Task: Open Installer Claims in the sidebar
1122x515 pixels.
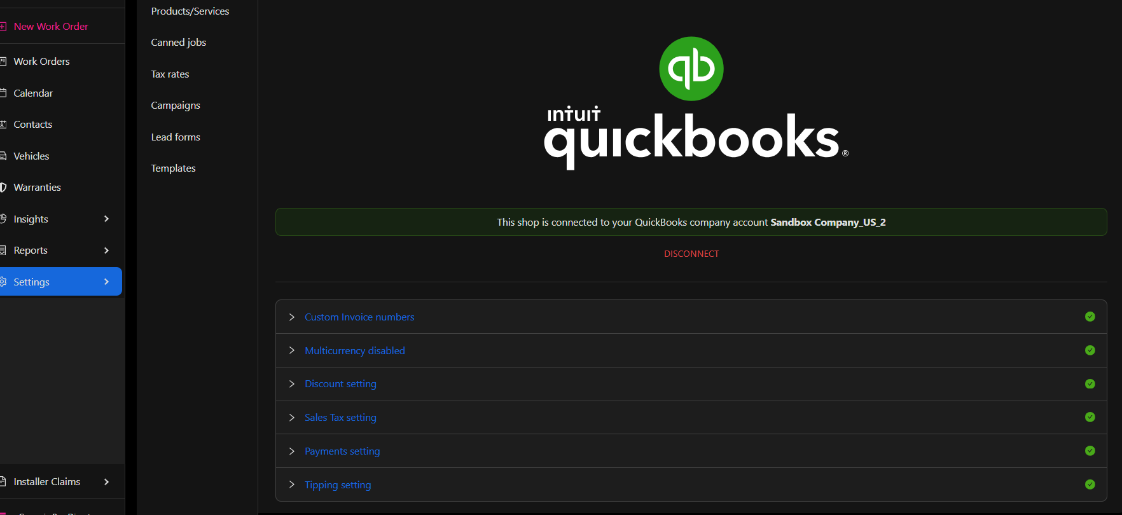Action: tap(47, 482)
